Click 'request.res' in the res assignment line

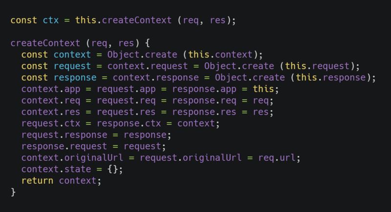click(x=126, y=112)
